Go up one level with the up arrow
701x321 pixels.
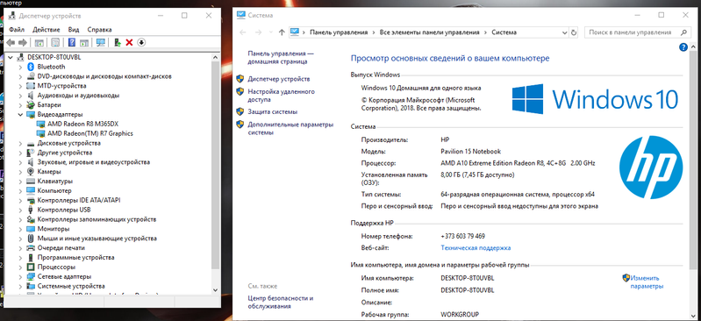[x=282, y=32]
